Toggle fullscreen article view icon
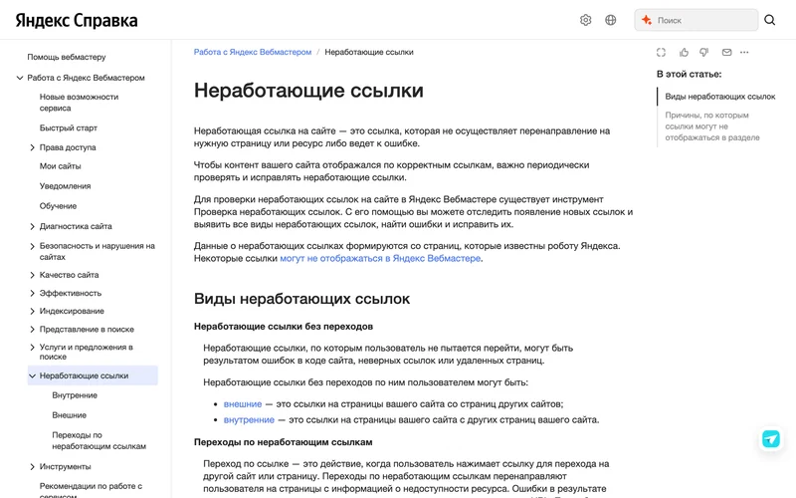Viewport: 796px width, 498px height. [661, 53]
